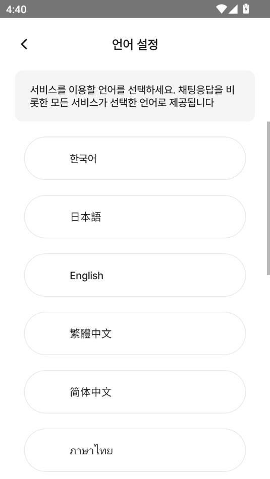
Task: Tap the cellular signal strength icon
Action: click(233, 9)
